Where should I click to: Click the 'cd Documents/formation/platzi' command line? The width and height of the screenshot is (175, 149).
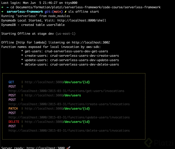click(x=85, y=7)
